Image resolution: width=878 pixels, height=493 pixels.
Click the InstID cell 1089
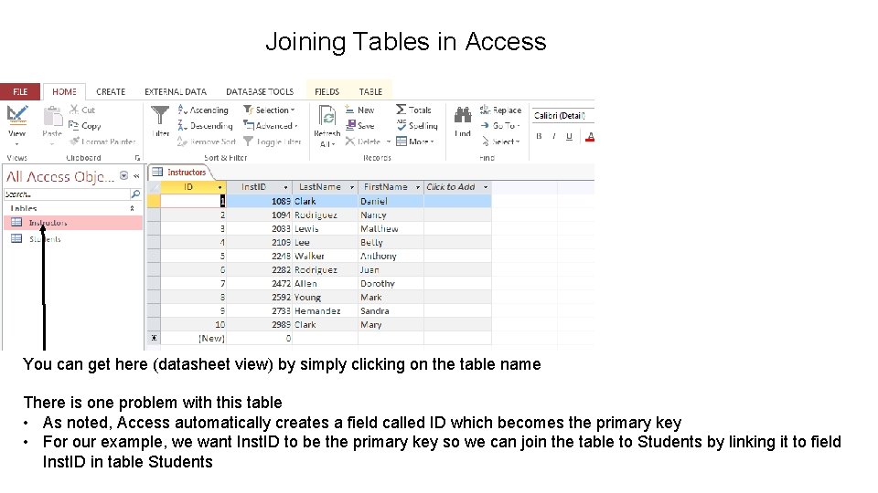click(x=259, y=201)
